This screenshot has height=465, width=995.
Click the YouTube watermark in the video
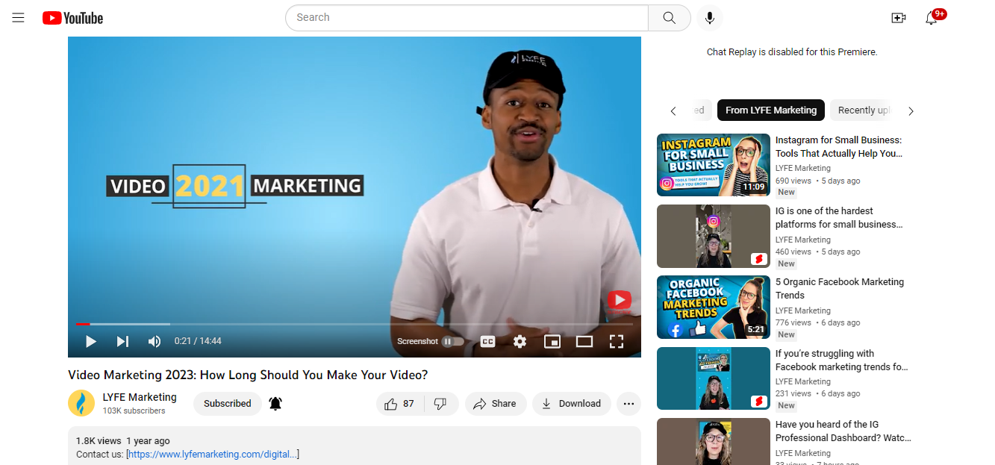tap(619, 300)
